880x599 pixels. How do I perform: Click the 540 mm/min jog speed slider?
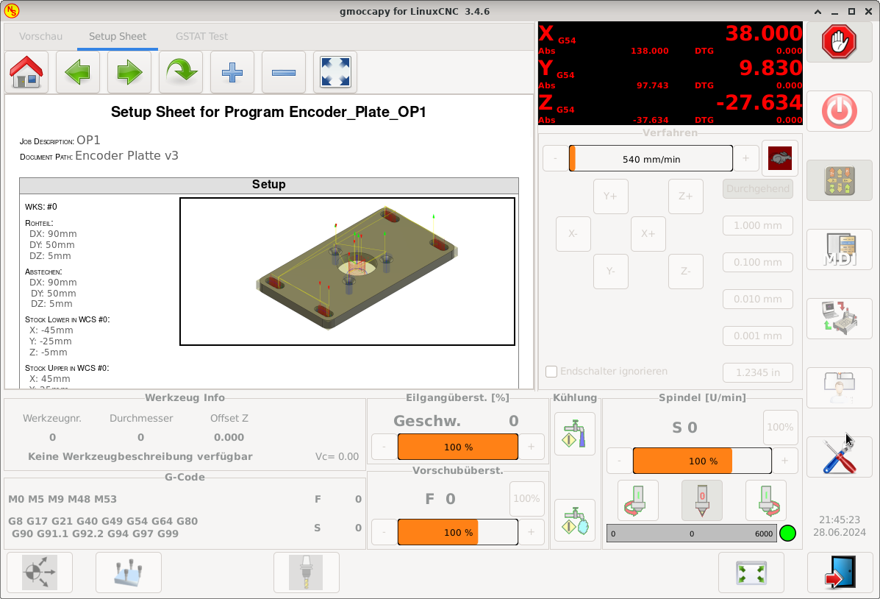coord(651,158)
